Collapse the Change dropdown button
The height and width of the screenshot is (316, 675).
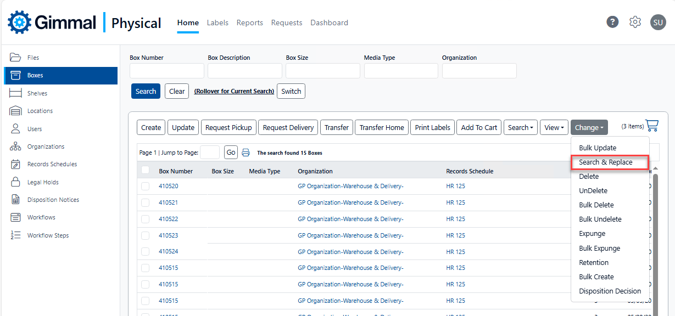[589, 127]
